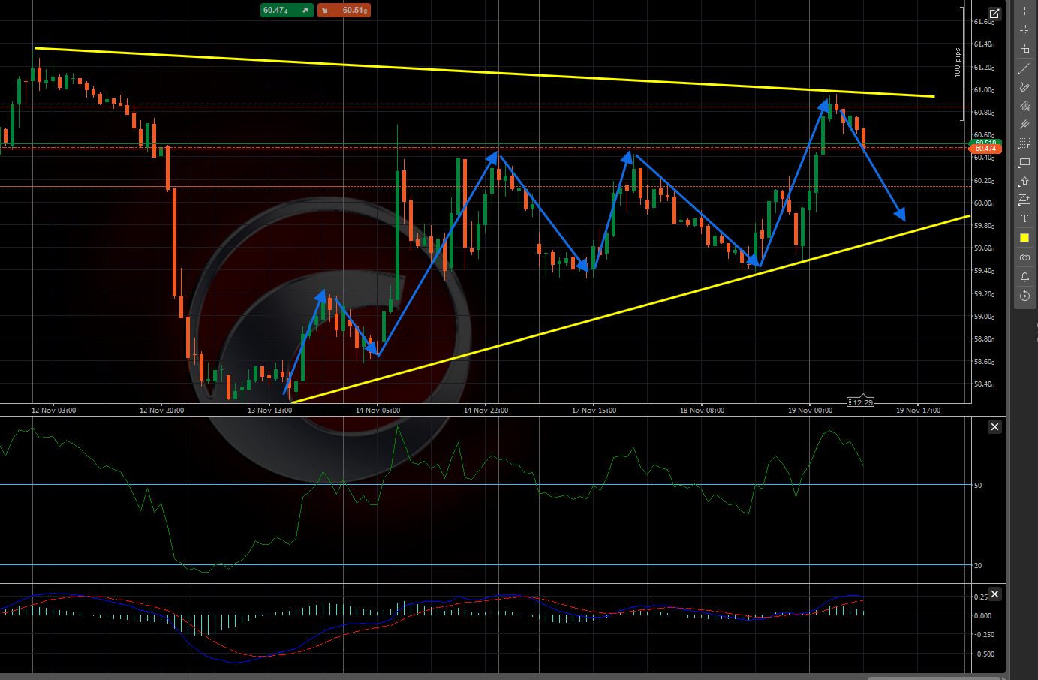Close the oscillator indicator panel
This screenshot has height=680, width=1038.
(x=994, y=427)
